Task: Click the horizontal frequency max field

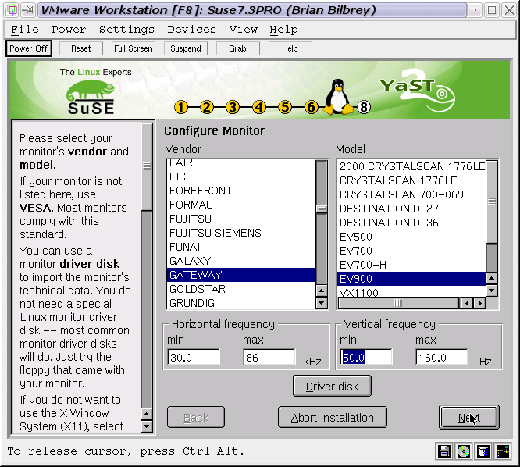Action: tap(268, 358)
